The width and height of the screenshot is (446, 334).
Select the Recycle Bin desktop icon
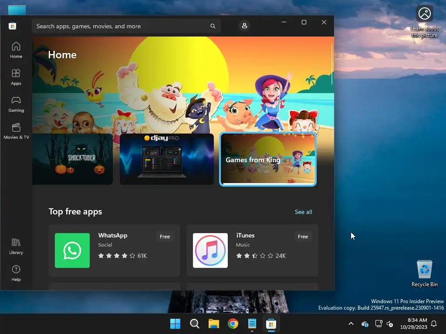coord(424,274)
